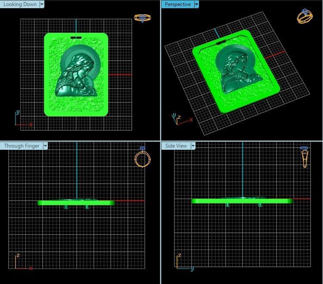Open the Looking Down viewport dropdown arrow
323x284 pixels.
[42, 4]
